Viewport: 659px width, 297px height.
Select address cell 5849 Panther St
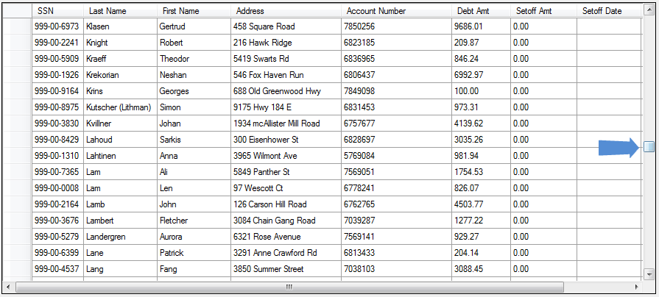[x=286, y=172]
